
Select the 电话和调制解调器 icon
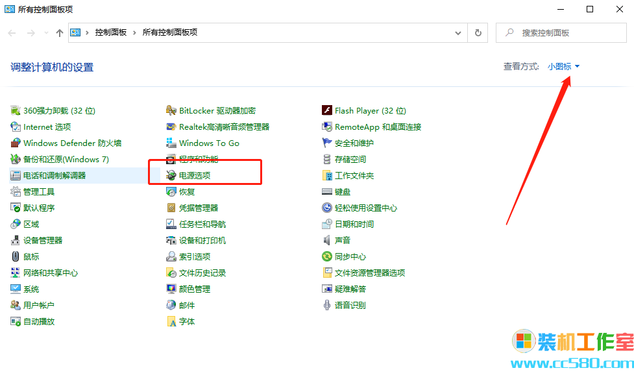[x=16, y=175]
